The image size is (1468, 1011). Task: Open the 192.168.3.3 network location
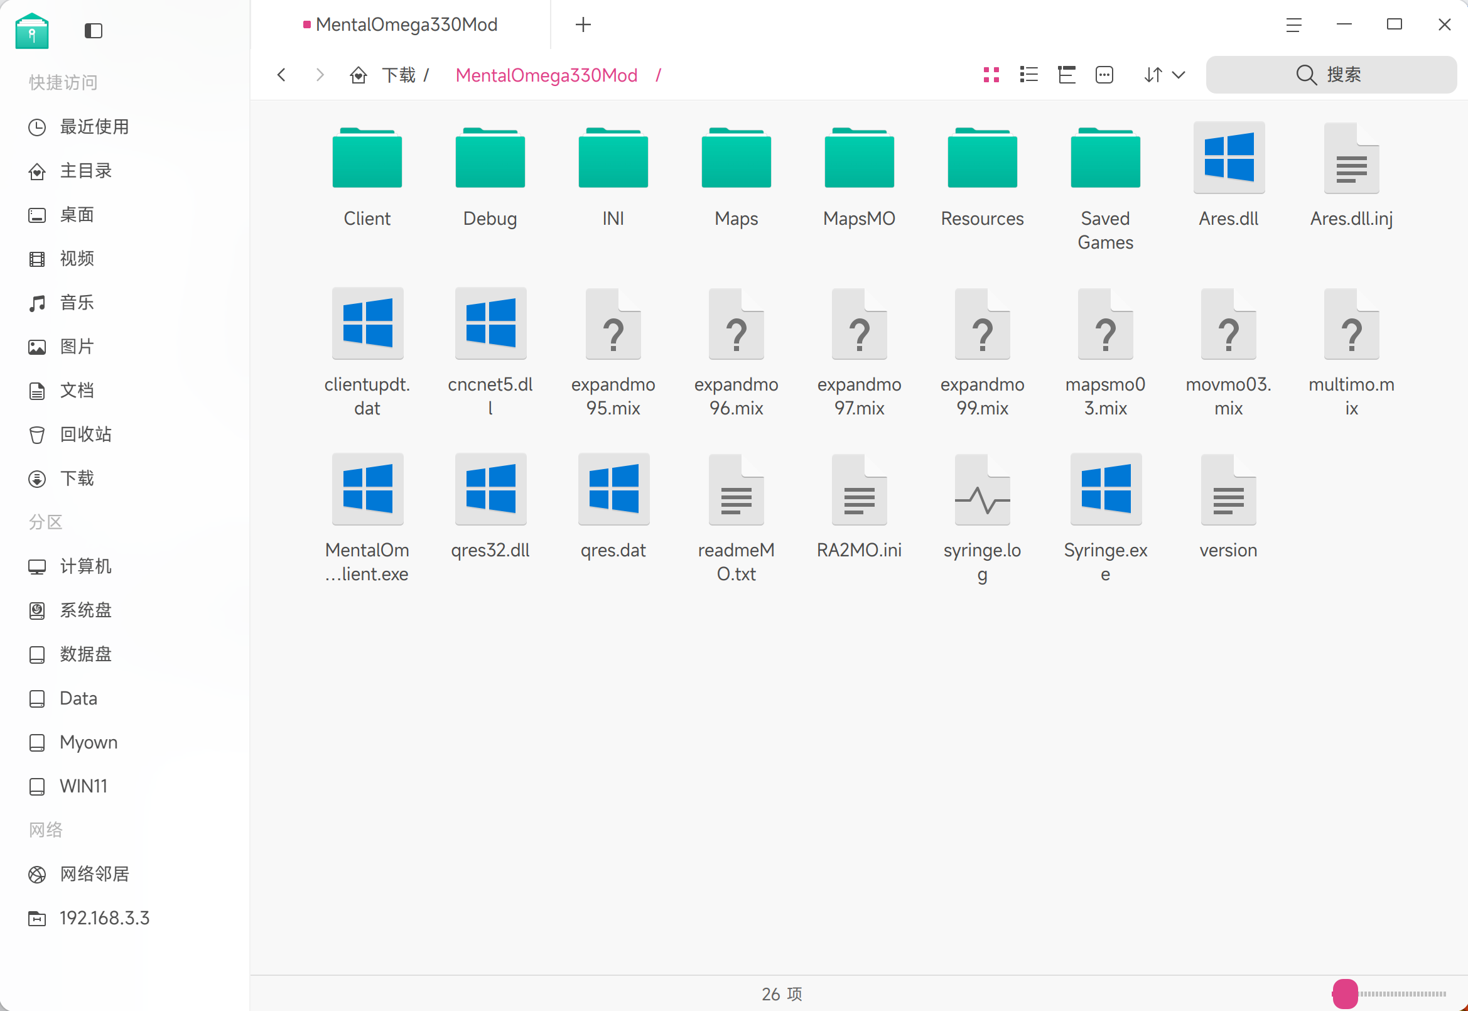tap(104, 918)
